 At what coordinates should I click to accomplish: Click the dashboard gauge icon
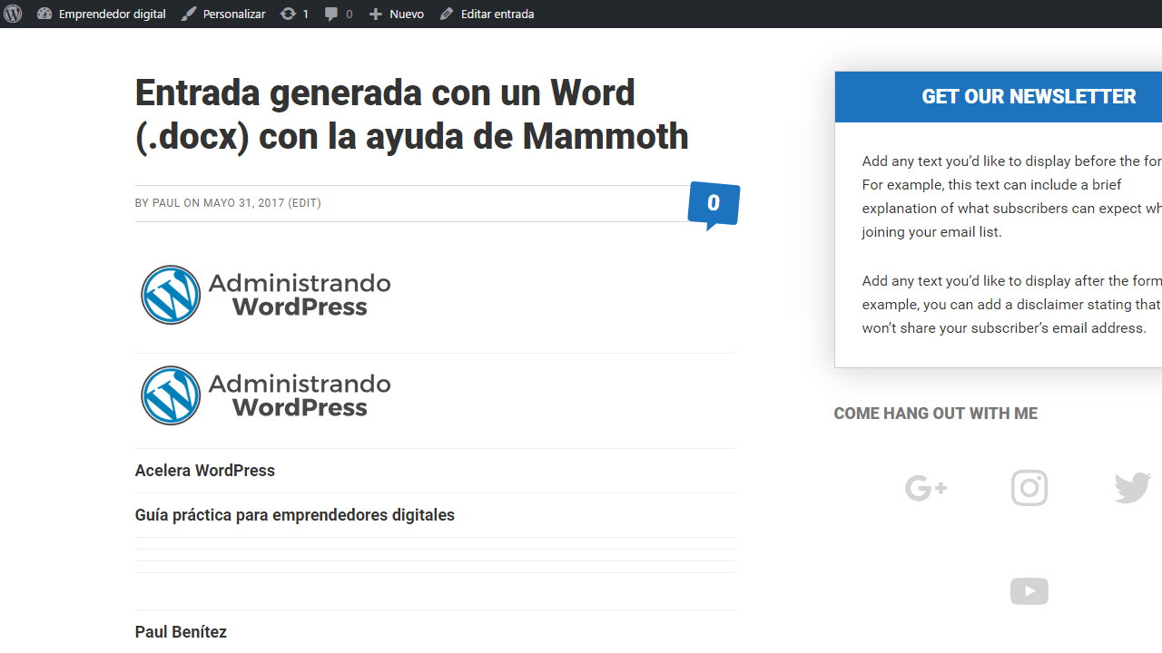point(44,14)
